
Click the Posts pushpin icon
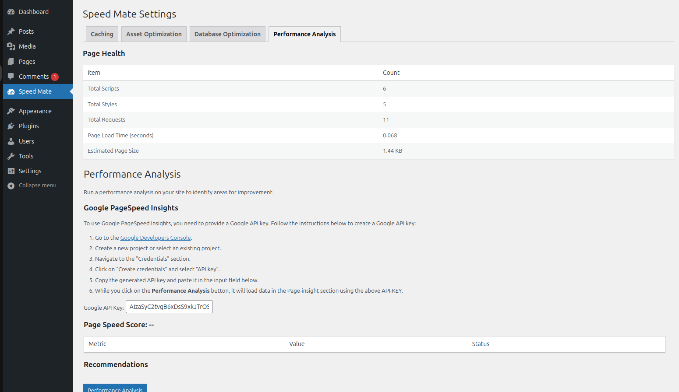click(11, 31)
